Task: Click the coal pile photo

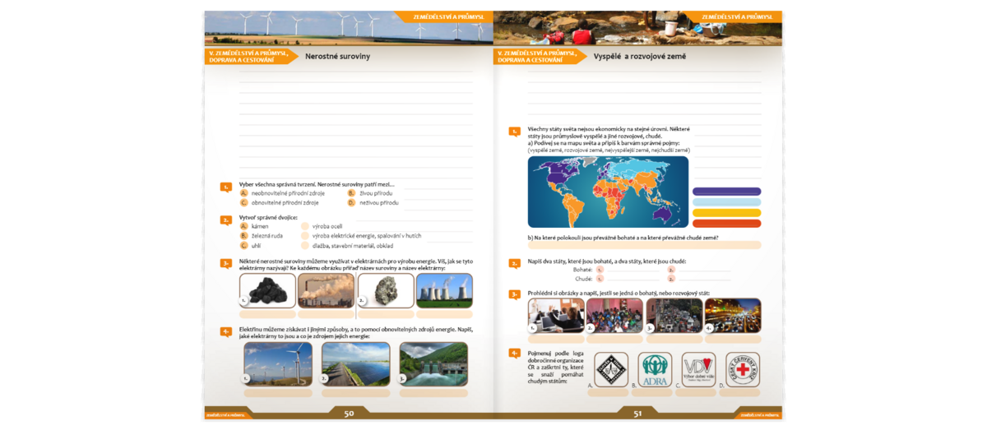Action: pyautogui.click(x=267, y=291)
